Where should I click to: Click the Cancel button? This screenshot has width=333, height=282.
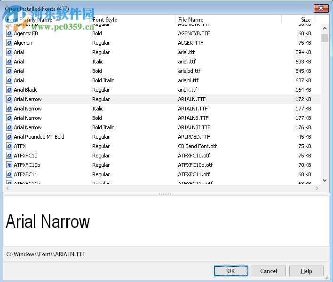269,271
